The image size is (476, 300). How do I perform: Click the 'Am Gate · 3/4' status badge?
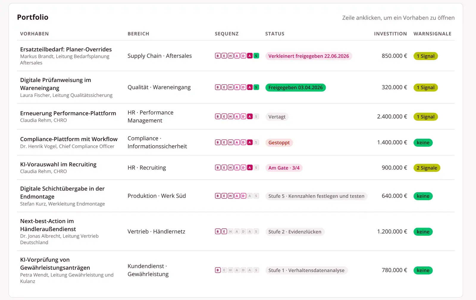click(x=284, y=168)
